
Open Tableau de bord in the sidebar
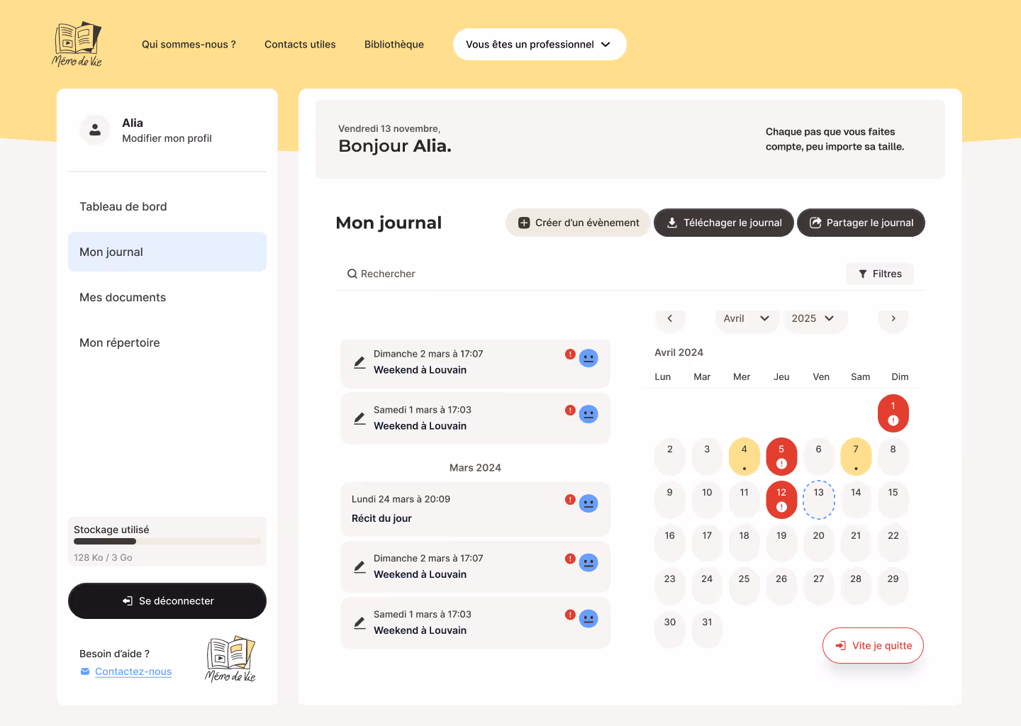click(123, 206)
